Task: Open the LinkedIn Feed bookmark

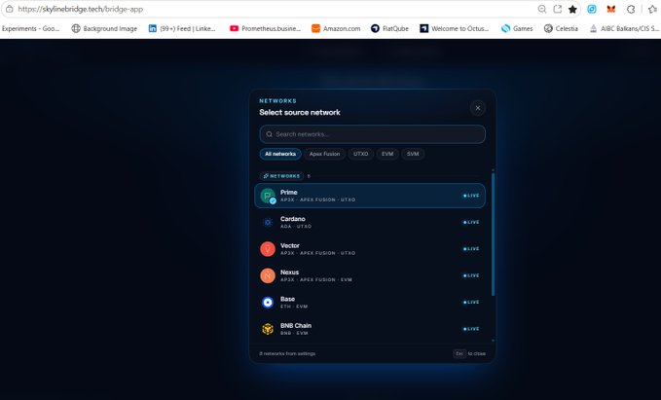Action: coord(182,28)
